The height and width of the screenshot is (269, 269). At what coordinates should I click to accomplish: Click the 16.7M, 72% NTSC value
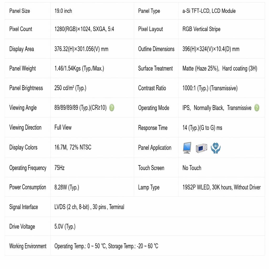[x=73, y=147]
